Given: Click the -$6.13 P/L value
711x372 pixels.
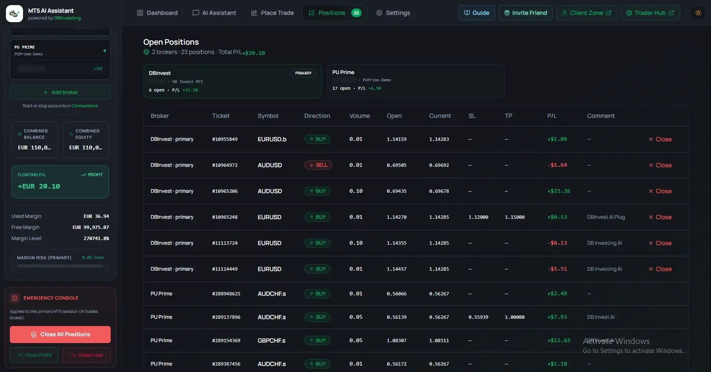Looking at the screenshot, I should [x=557, y=243].
